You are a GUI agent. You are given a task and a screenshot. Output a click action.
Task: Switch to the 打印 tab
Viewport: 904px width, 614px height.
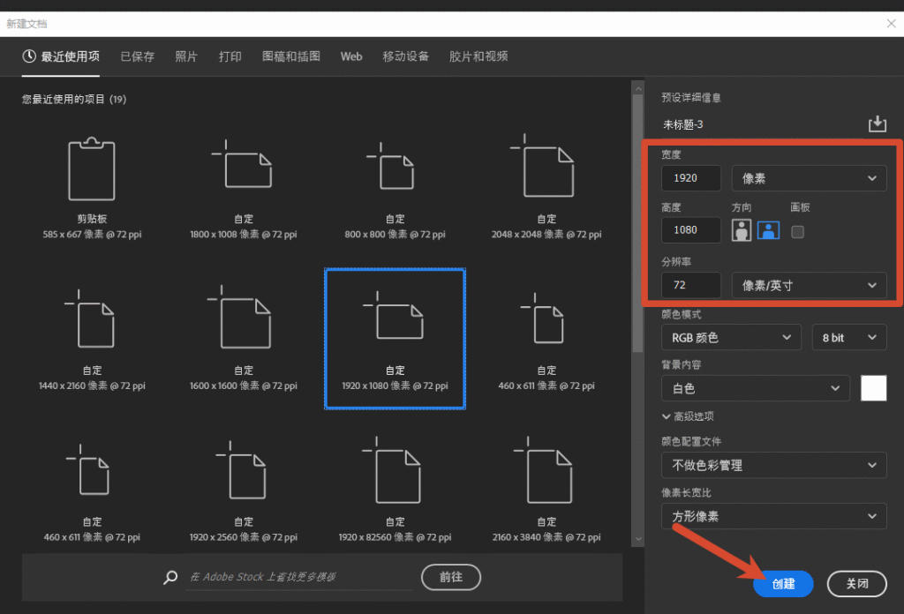230,56
